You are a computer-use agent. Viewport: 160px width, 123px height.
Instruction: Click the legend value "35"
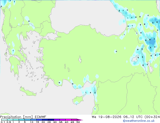61,122
